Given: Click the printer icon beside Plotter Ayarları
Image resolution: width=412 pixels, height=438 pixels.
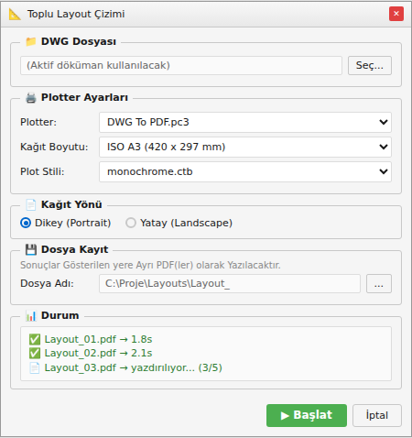Looking at the screenshot, I should (31, 97).
